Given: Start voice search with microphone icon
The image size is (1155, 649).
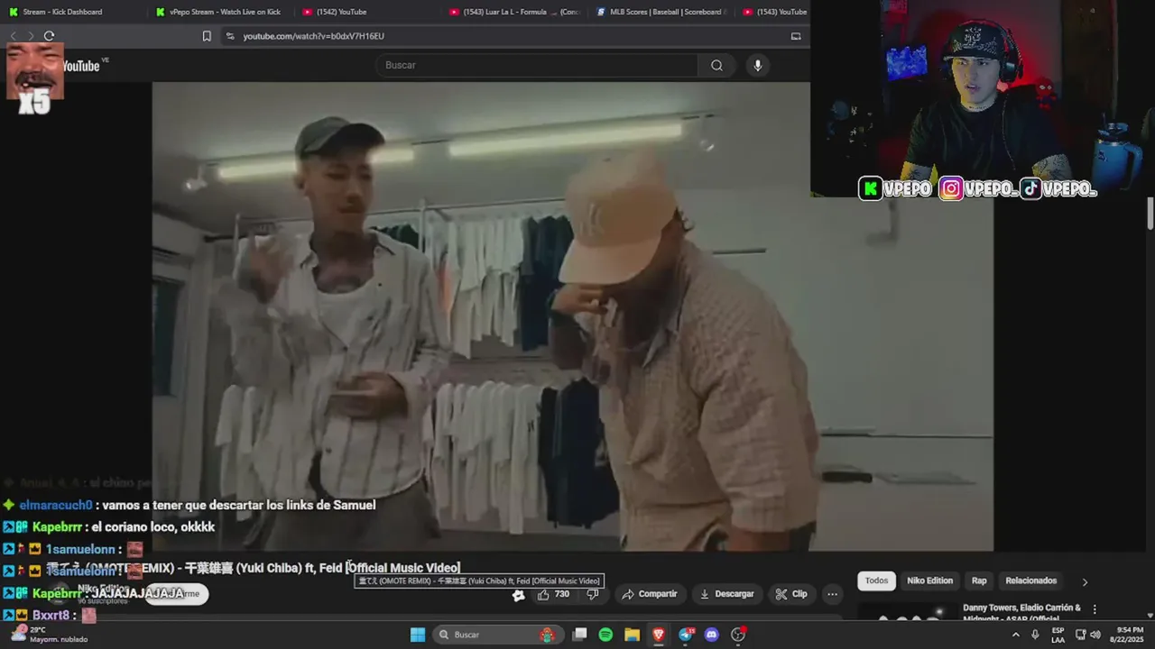Looking at the screenshot, I should [x=757, y=65].
